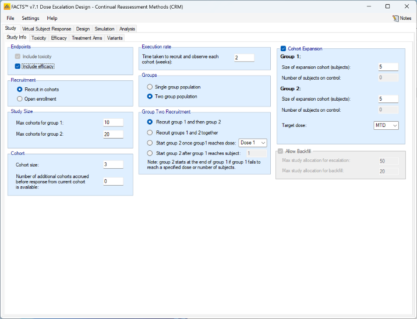Switch to the Simulation tab
417x319 pixels.
tap(105, 29)
